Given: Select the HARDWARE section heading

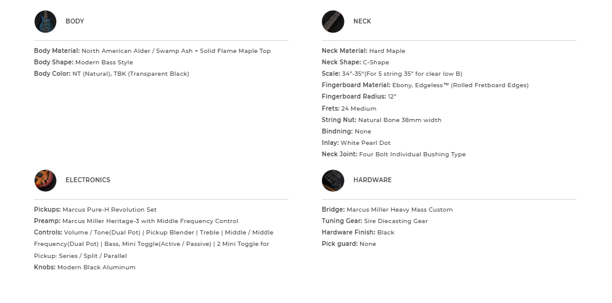Looking at the screenshot, I should click(372, 180).
